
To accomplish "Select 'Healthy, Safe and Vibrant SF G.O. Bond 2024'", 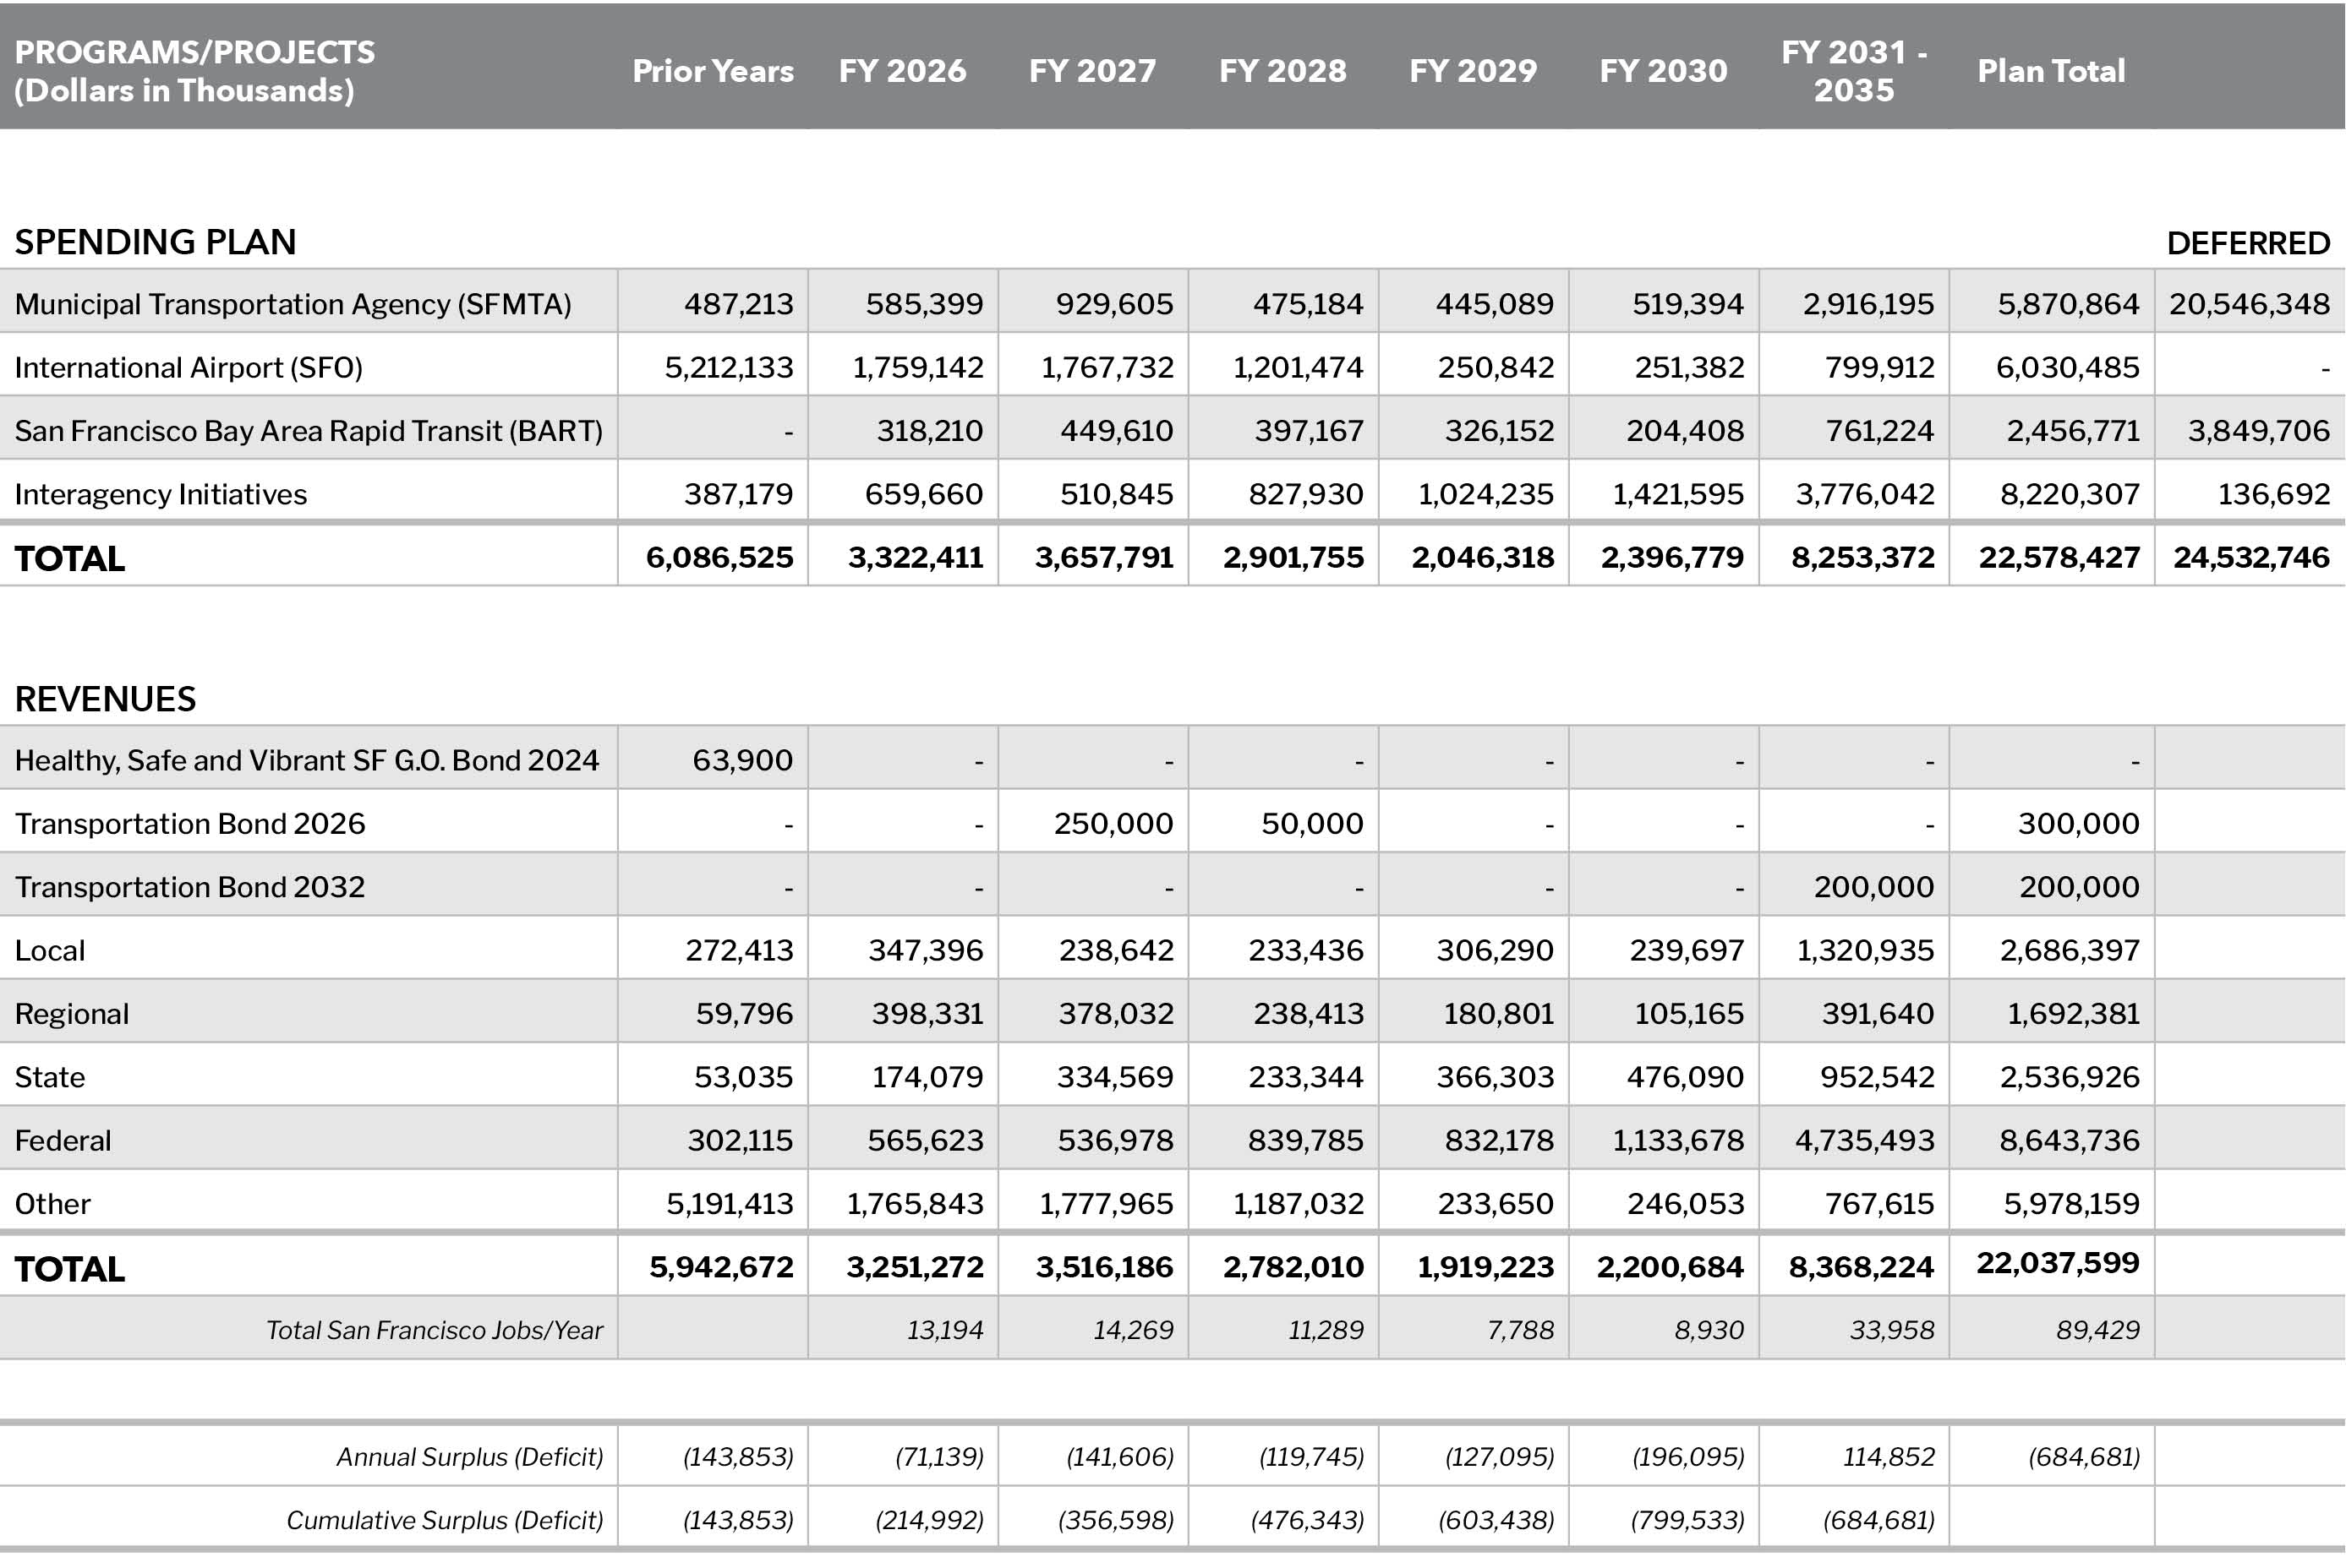I will pyautogui.click(x=306, y=761).
